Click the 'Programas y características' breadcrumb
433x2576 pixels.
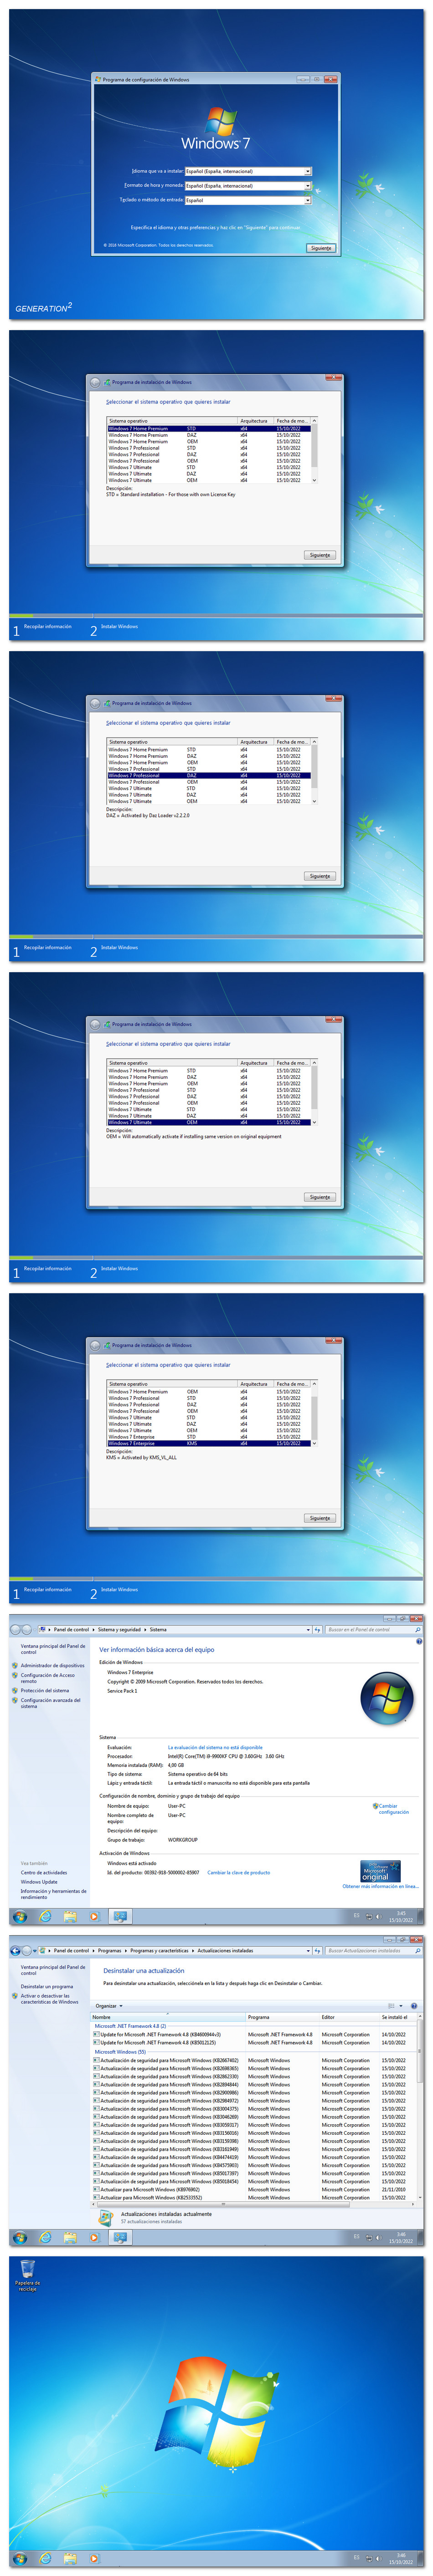point(159,1950)
